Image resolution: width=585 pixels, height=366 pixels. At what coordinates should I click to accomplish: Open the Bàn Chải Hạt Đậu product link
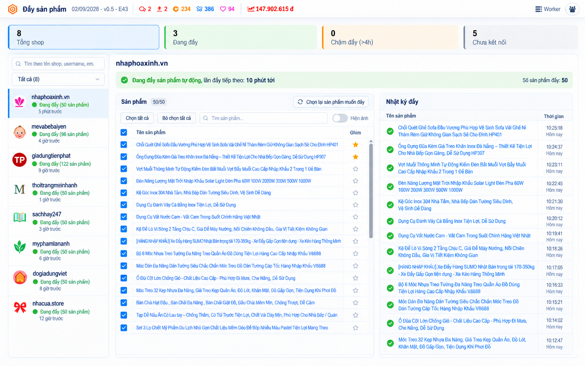(225, 303)
